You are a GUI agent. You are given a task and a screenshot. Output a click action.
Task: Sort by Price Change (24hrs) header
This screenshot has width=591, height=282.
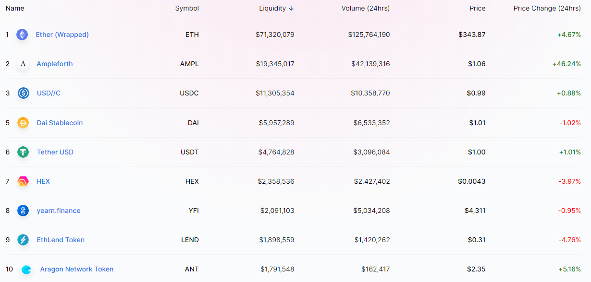[547, 8]
